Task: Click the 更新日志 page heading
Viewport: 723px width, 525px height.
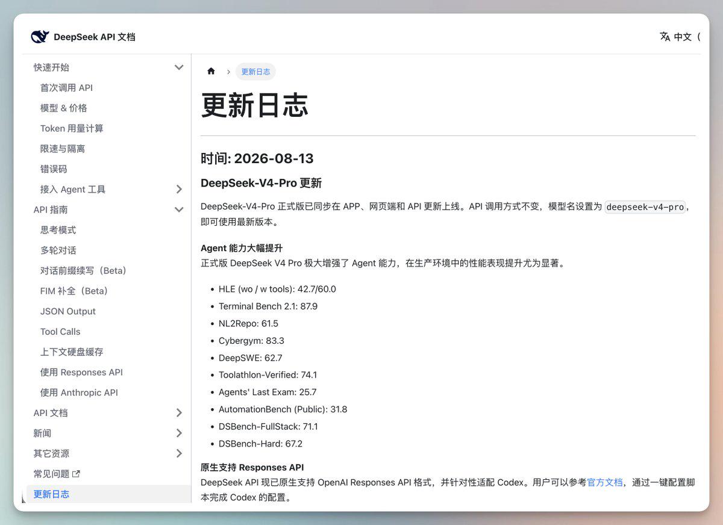Action: click(x=254, y=106)
